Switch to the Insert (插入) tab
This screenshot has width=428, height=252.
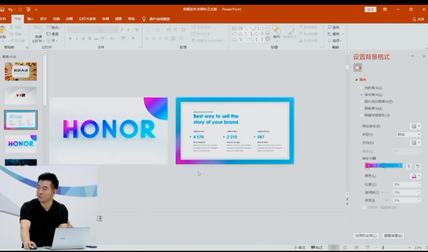click(30, 19)
